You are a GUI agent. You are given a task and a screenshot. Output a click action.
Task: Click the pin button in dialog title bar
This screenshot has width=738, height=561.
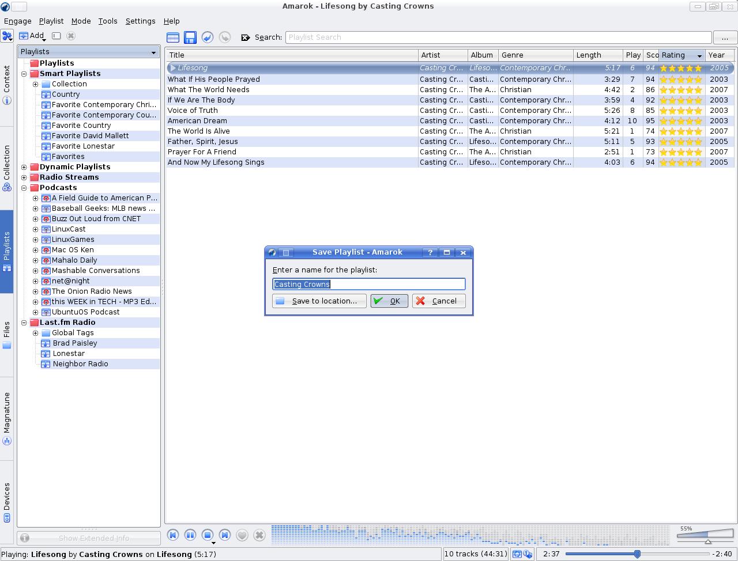286,252
